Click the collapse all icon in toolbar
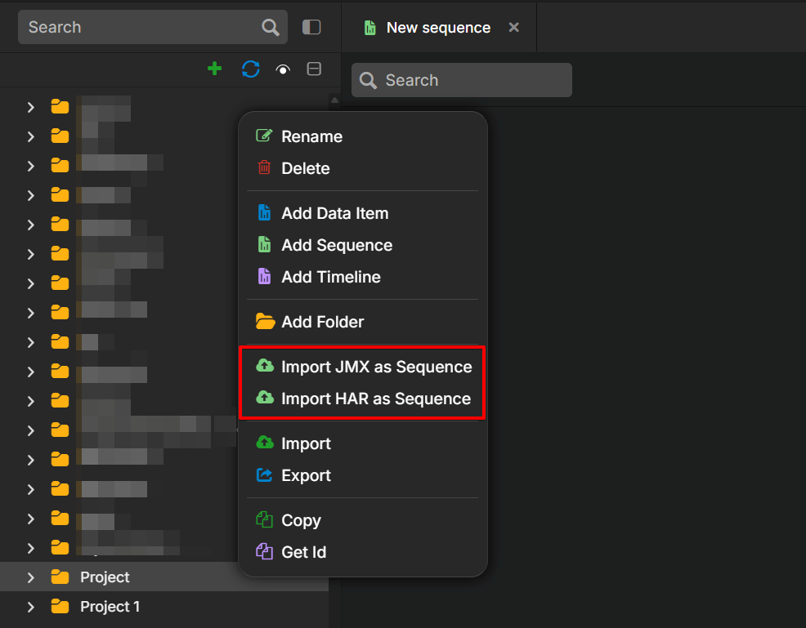This screenshot has width=806, height=628. [314, 69]
